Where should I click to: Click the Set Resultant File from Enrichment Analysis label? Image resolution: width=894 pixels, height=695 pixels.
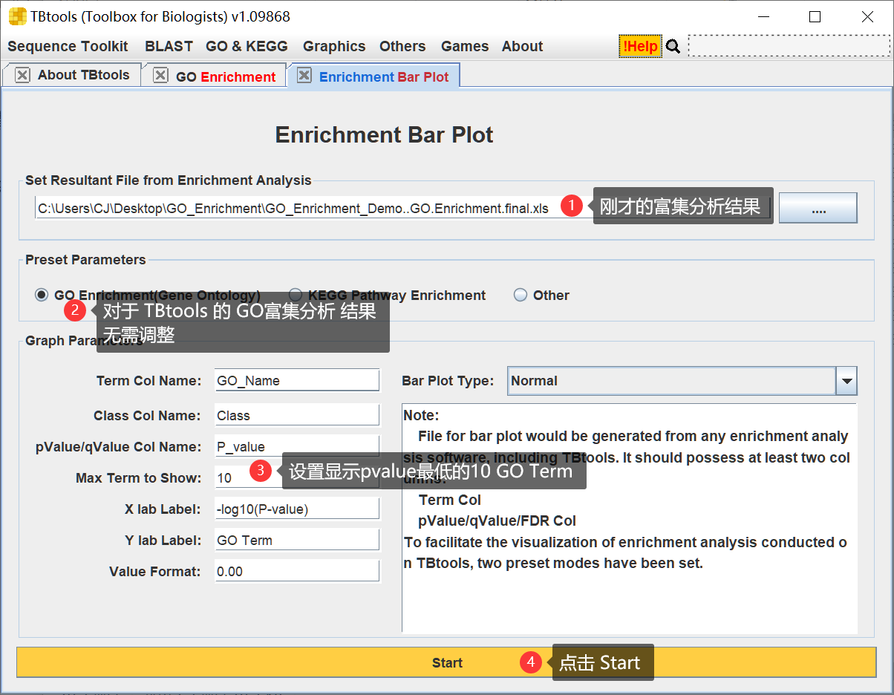coord(169,180)
